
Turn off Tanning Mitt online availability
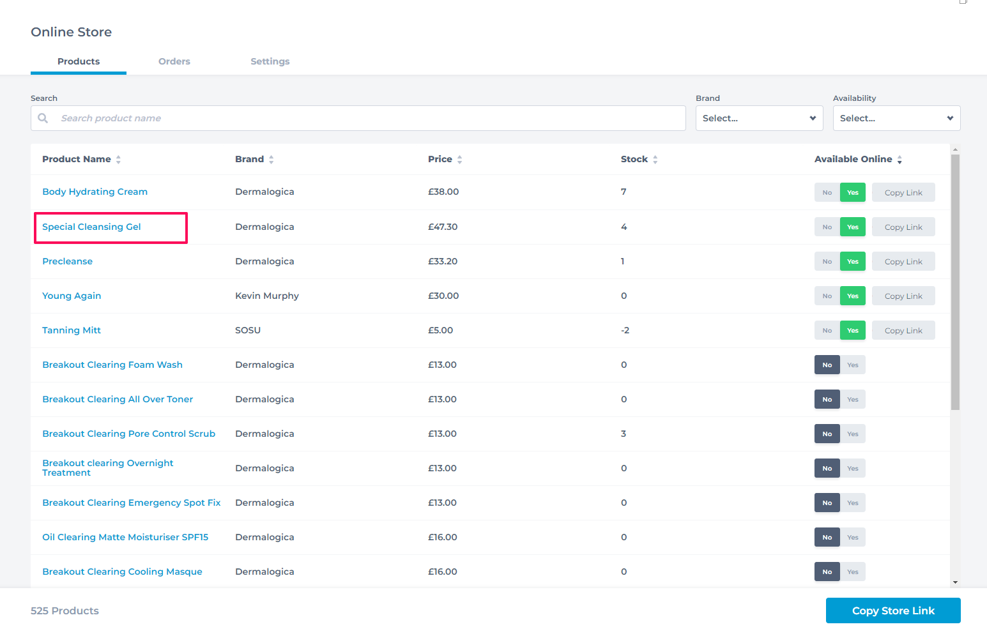click(827, 331)
